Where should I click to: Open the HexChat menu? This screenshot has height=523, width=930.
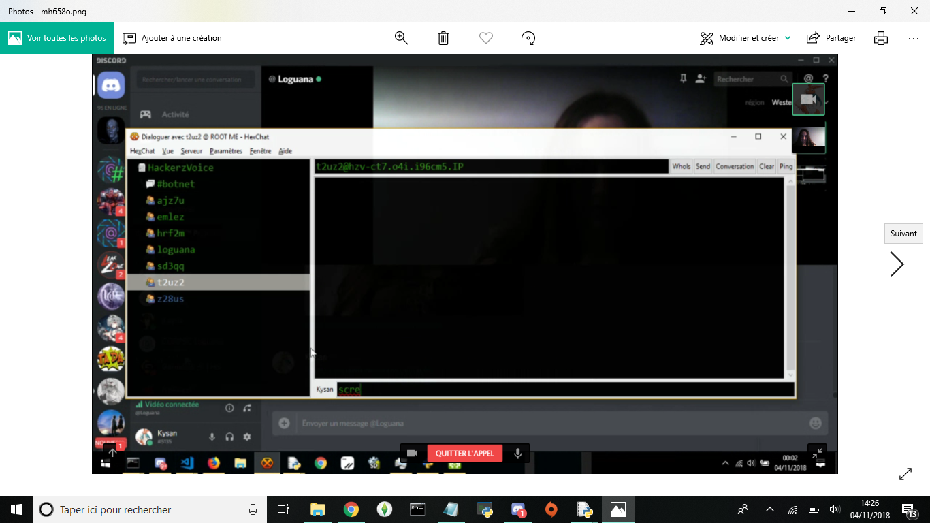click(x=142, y=151)
